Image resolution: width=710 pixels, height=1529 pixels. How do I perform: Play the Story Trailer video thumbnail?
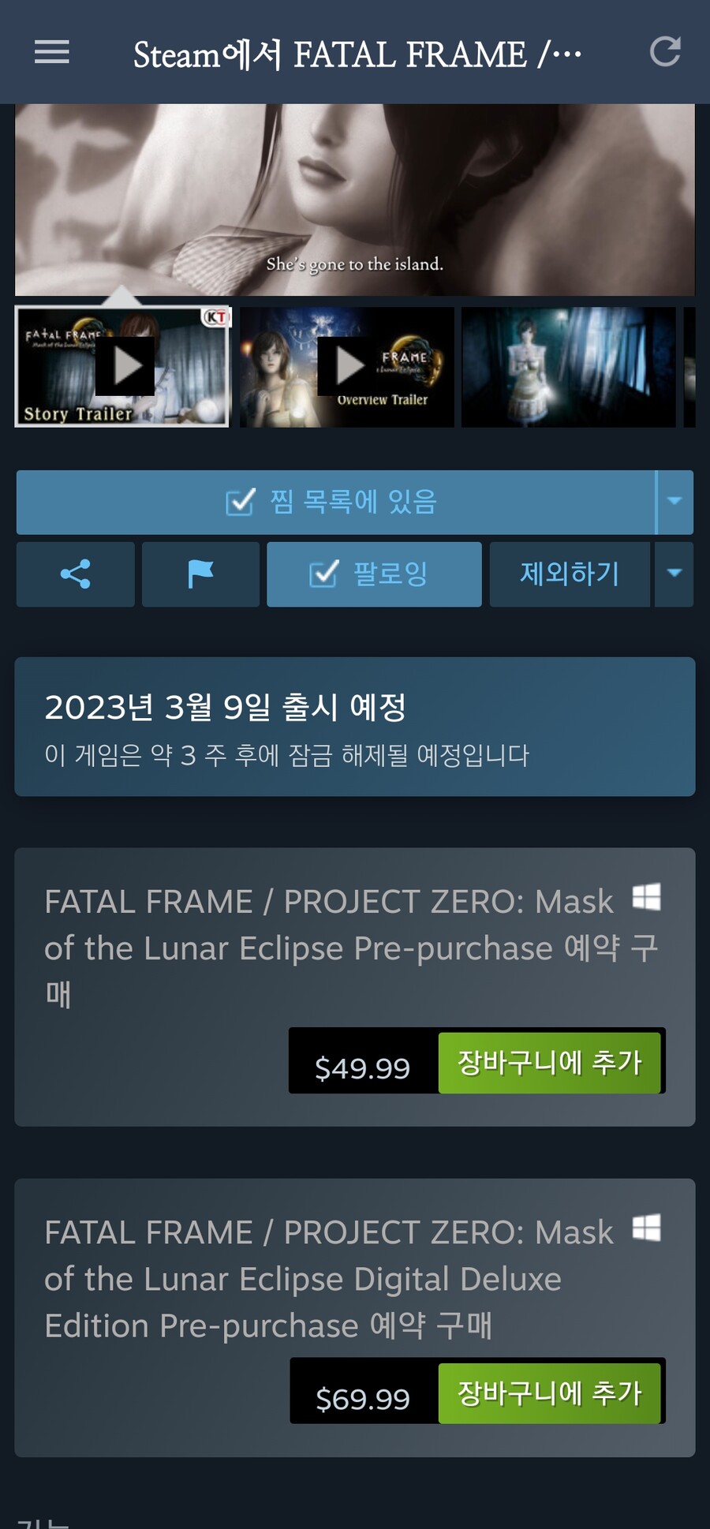click(x=122, y=367)
